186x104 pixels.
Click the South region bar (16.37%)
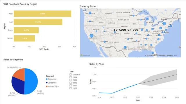pos(26,30)
